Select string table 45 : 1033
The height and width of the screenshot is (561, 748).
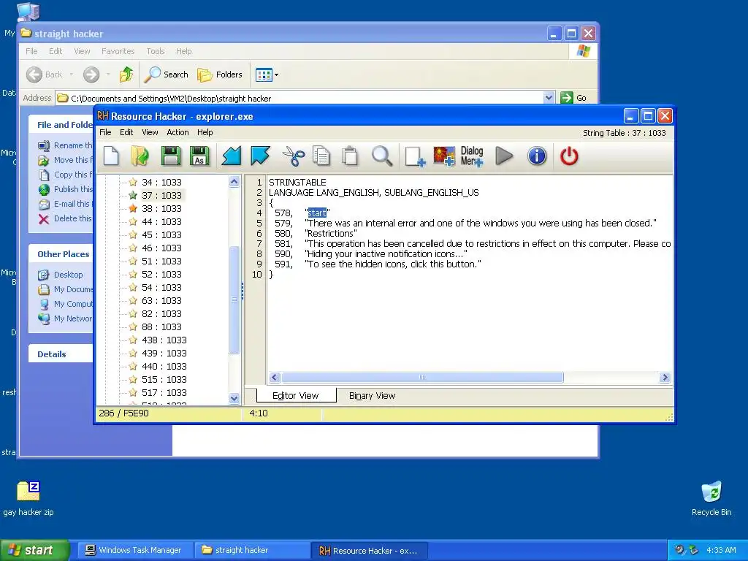161,234
